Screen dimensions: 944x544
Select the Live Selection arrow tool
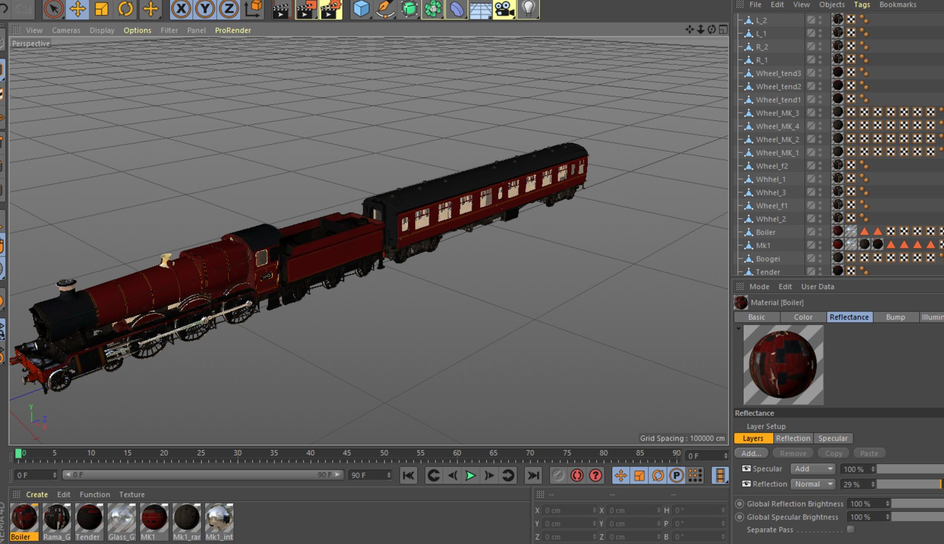tap(53, 9)
